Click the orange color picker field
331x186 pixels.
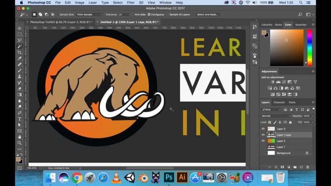287,48
